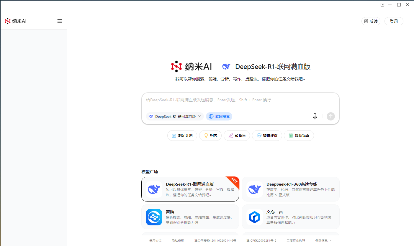Collapse sidebar with hamburger menu icon
Screen dimensions: 414x246
(60, 21)
